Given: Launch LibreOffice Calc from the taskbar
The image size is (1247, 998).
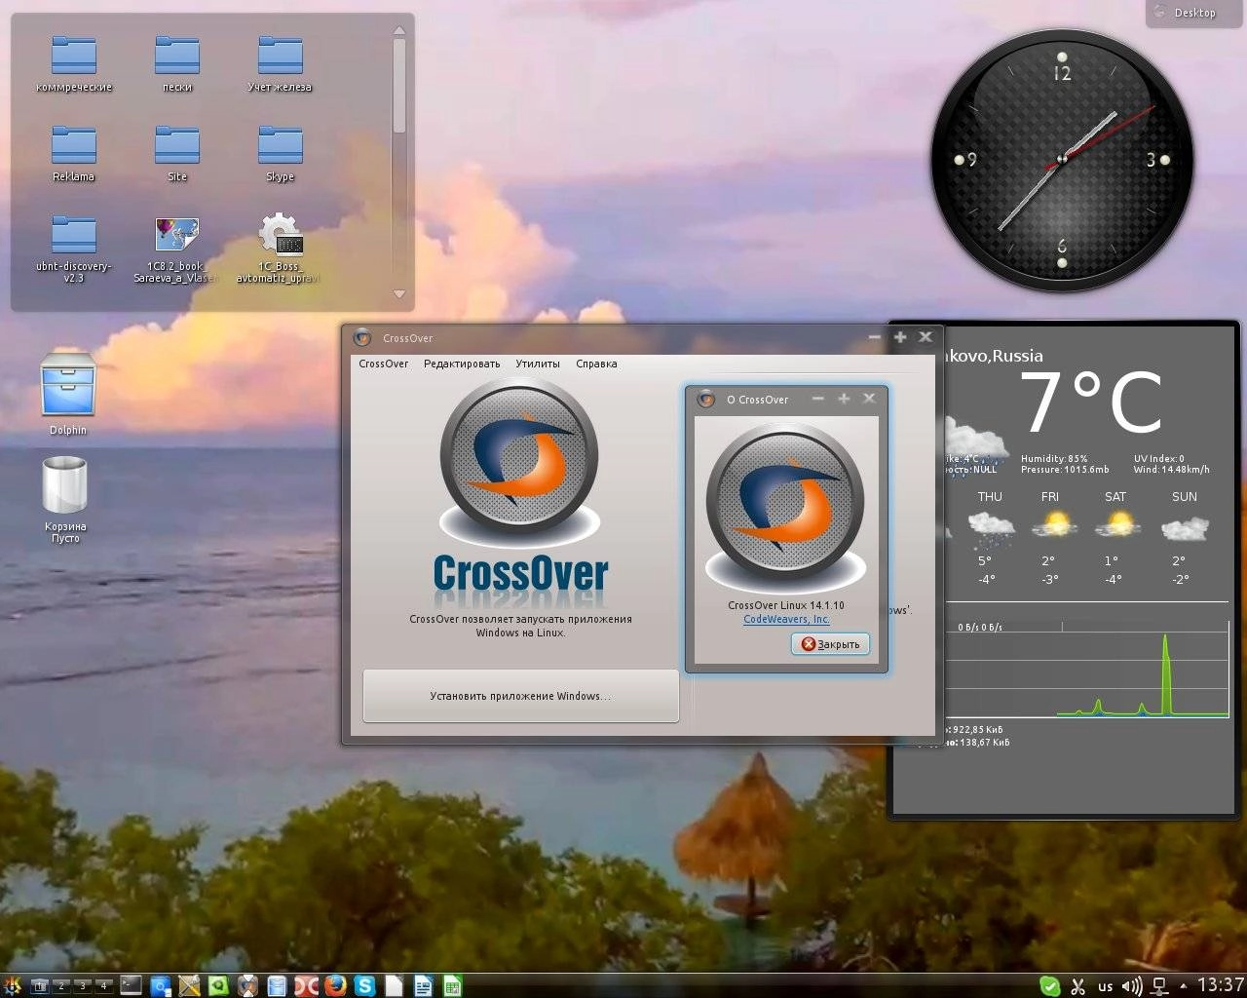Looking at the screenshot, I should pyautogui.click(x=452, y=986).
